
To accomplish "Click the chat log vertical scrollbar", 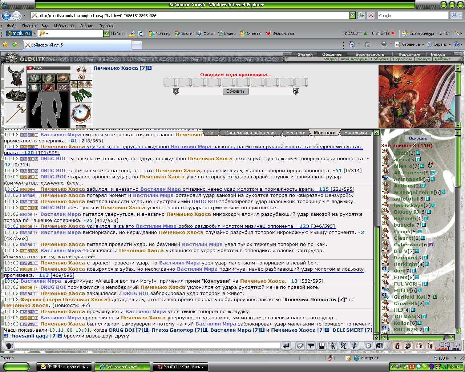I will click(376, 235).
